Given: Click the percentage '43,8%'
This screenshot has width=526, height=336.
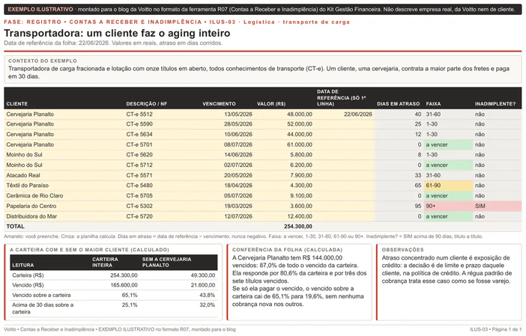Looking at the screenshot, I should pyautogui.click(x=208, y=295).
